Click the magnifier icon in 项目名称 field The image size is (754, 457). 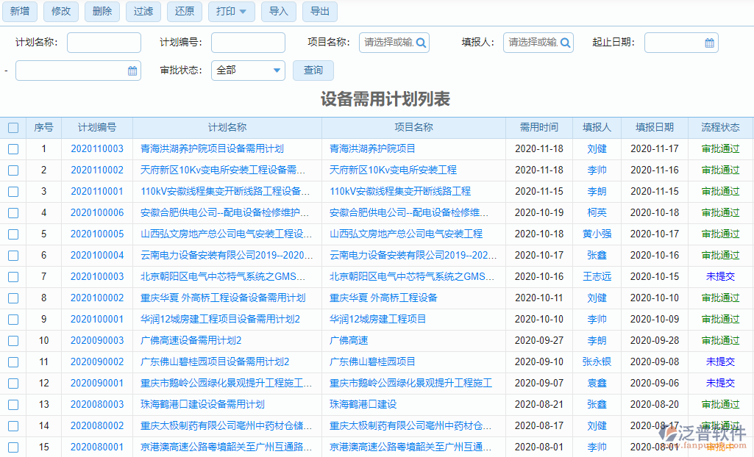pos(422,43)
